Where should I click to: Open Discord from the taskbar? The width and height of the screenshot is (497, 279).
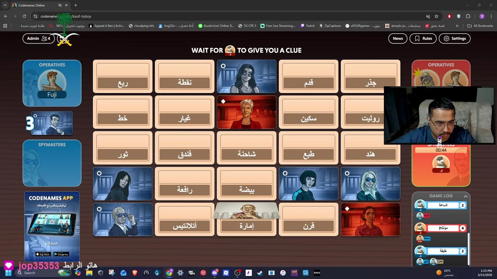(214, 273)
